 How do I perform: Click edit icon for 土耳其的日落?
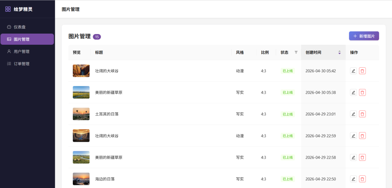click(x=353, y=114)
